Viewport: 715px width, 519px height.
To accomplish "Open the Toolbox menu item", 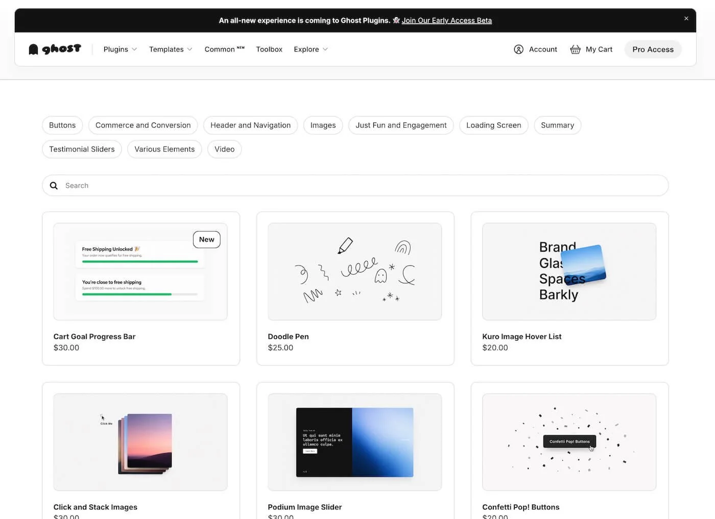I will click(269, 49).
